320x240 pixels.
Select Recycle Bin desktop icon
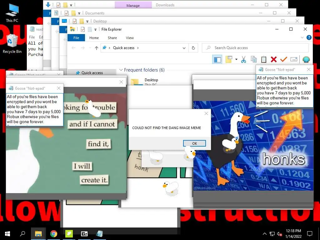click(12, 44)
